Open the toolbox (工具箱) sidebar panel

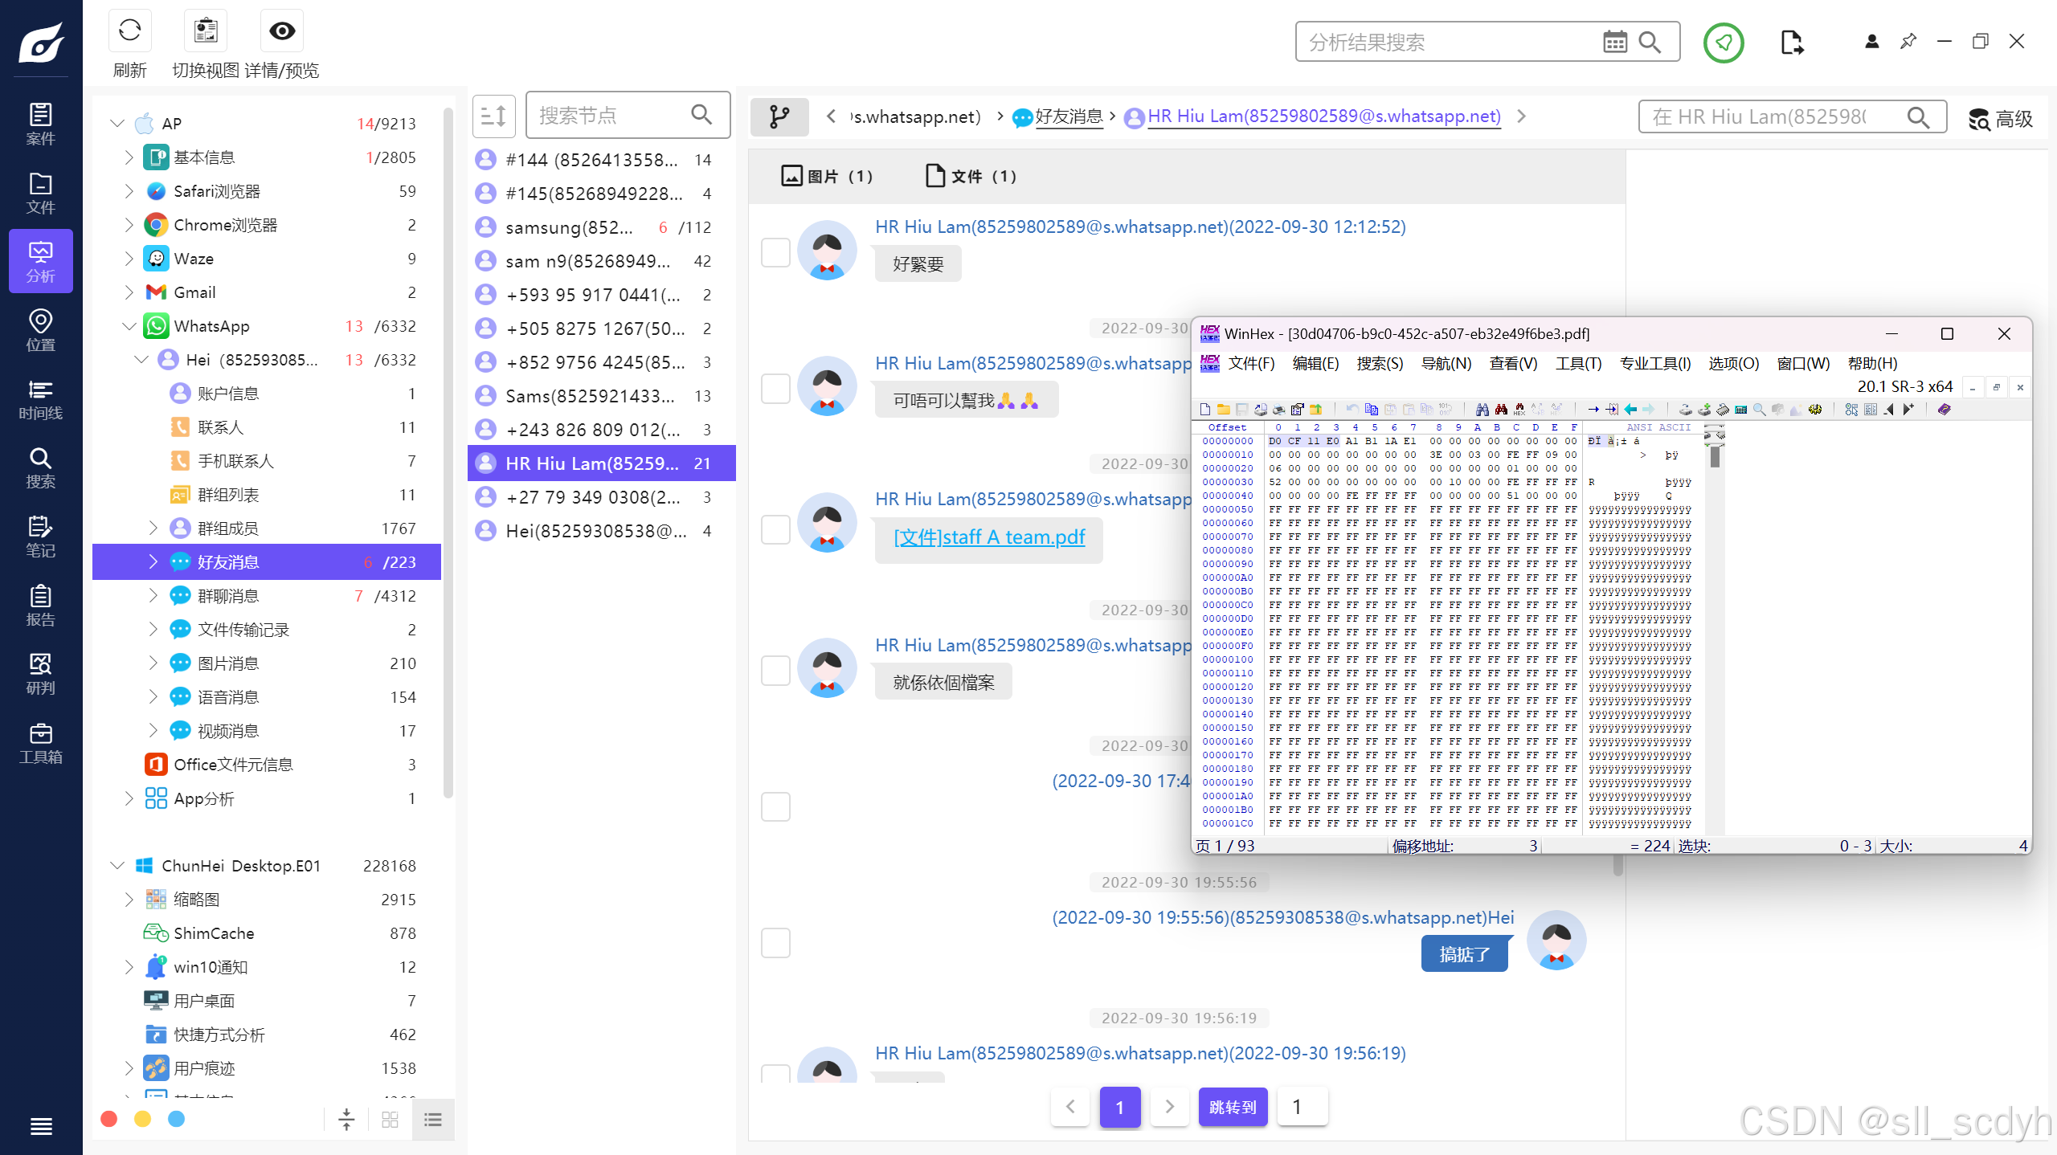pyautogui.click(x=40, y=743)
